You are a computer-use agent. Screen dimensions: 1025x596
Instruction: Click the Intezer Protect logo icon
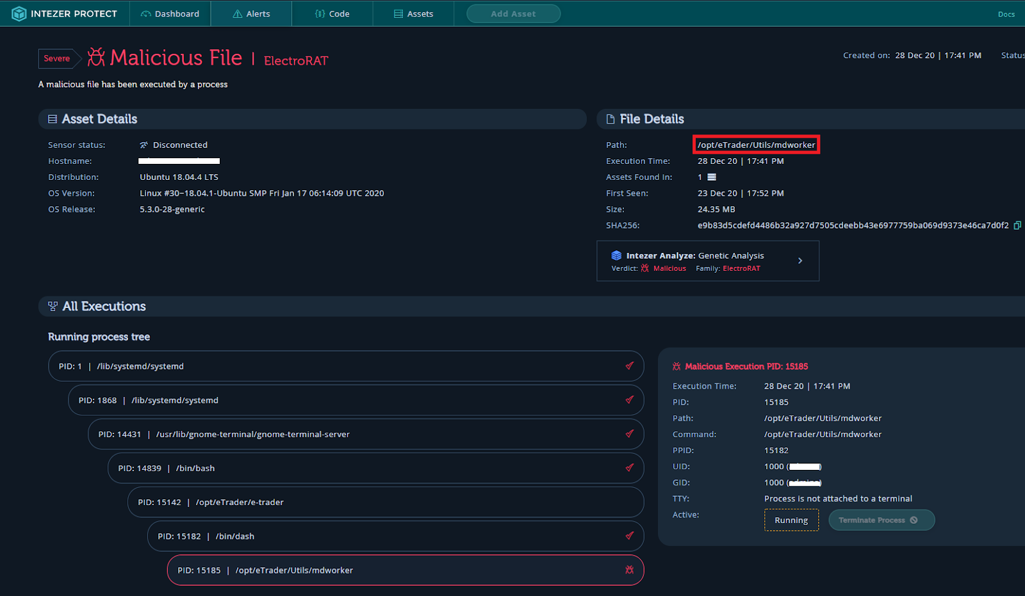tap(19, 13)
